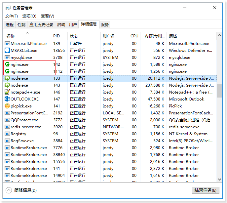Click the PresentationFontC... process icon
The image size is (227, 203).
[x=7, y=113]
